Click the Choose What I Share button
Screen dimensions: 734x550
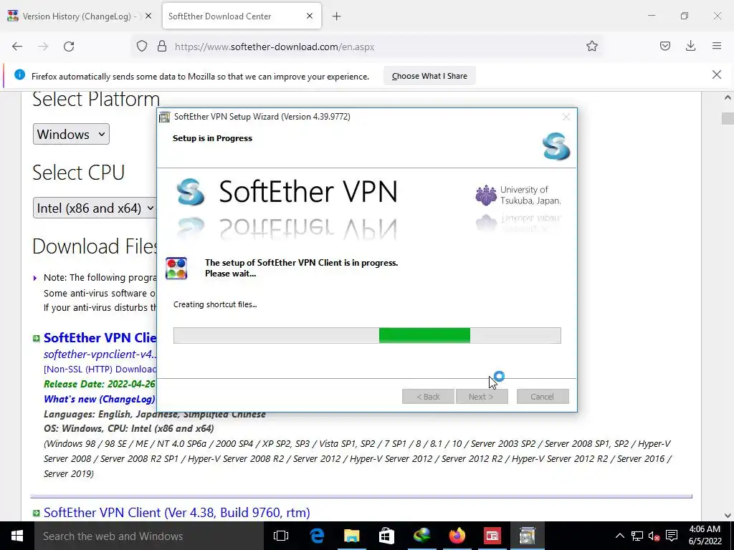(429, 76)
